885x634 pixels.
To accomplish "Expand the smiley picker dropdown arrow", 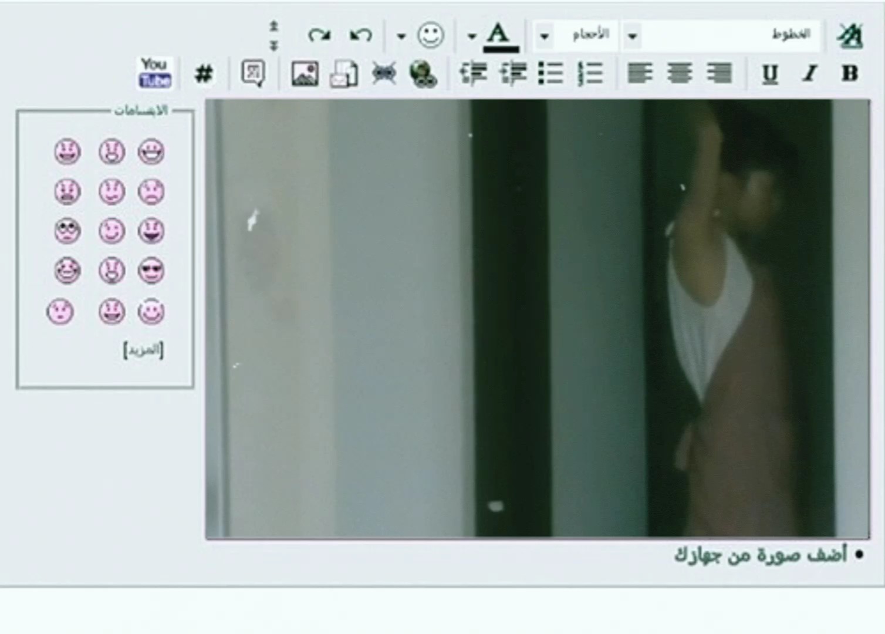I will coord(401,36).
